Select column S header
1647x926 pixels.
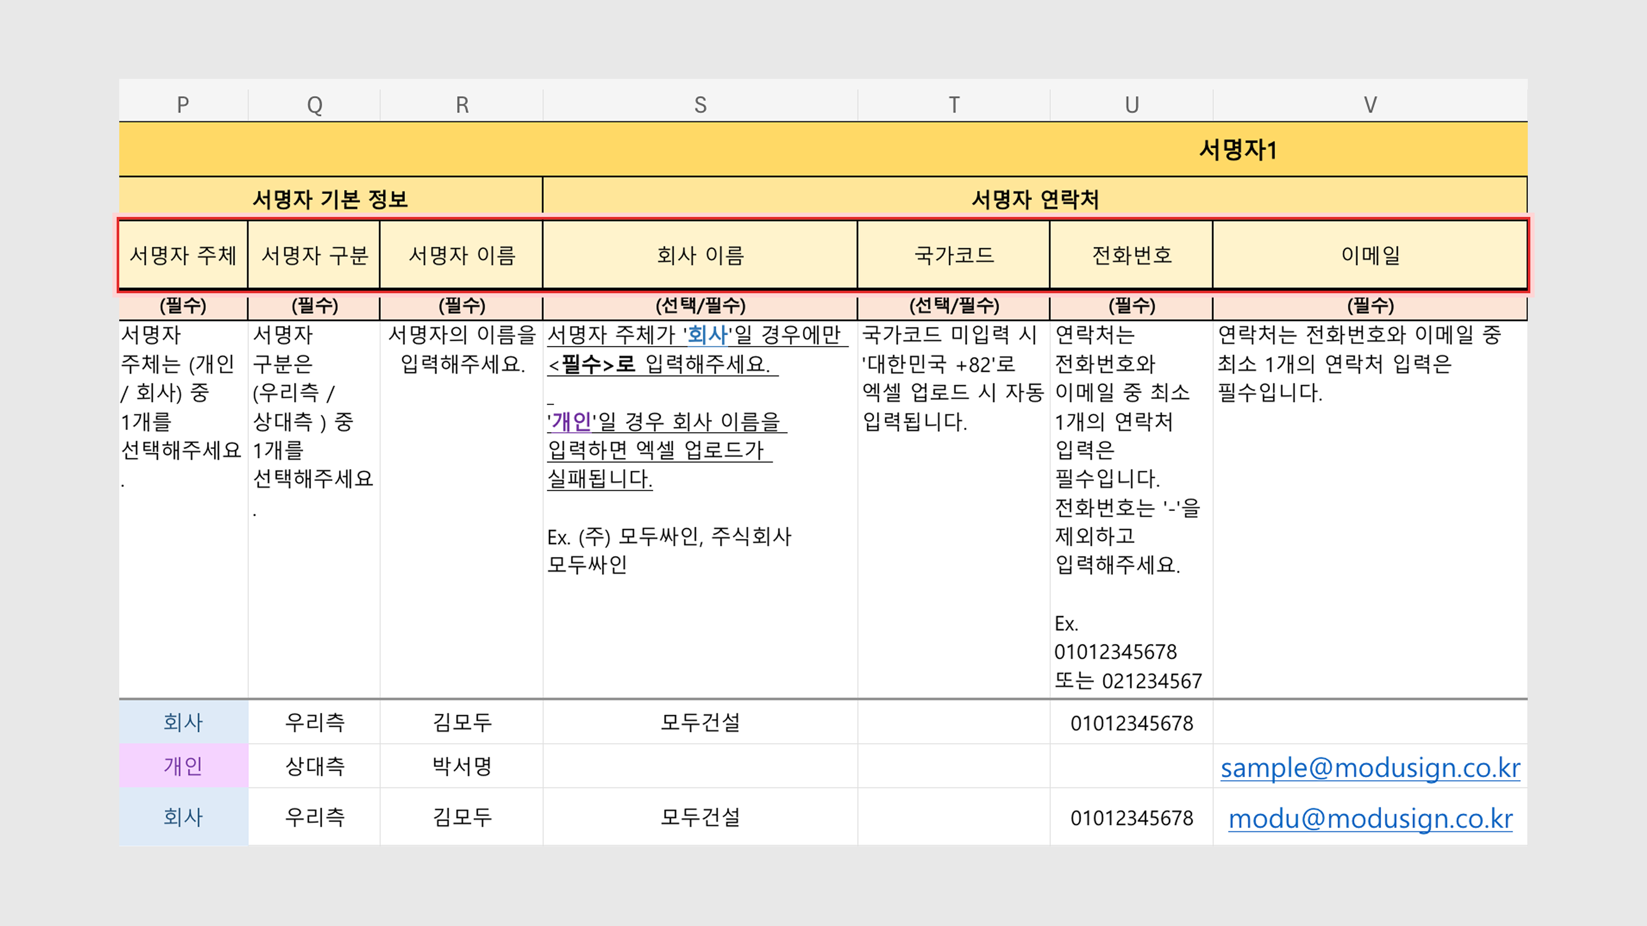(700, 105)
